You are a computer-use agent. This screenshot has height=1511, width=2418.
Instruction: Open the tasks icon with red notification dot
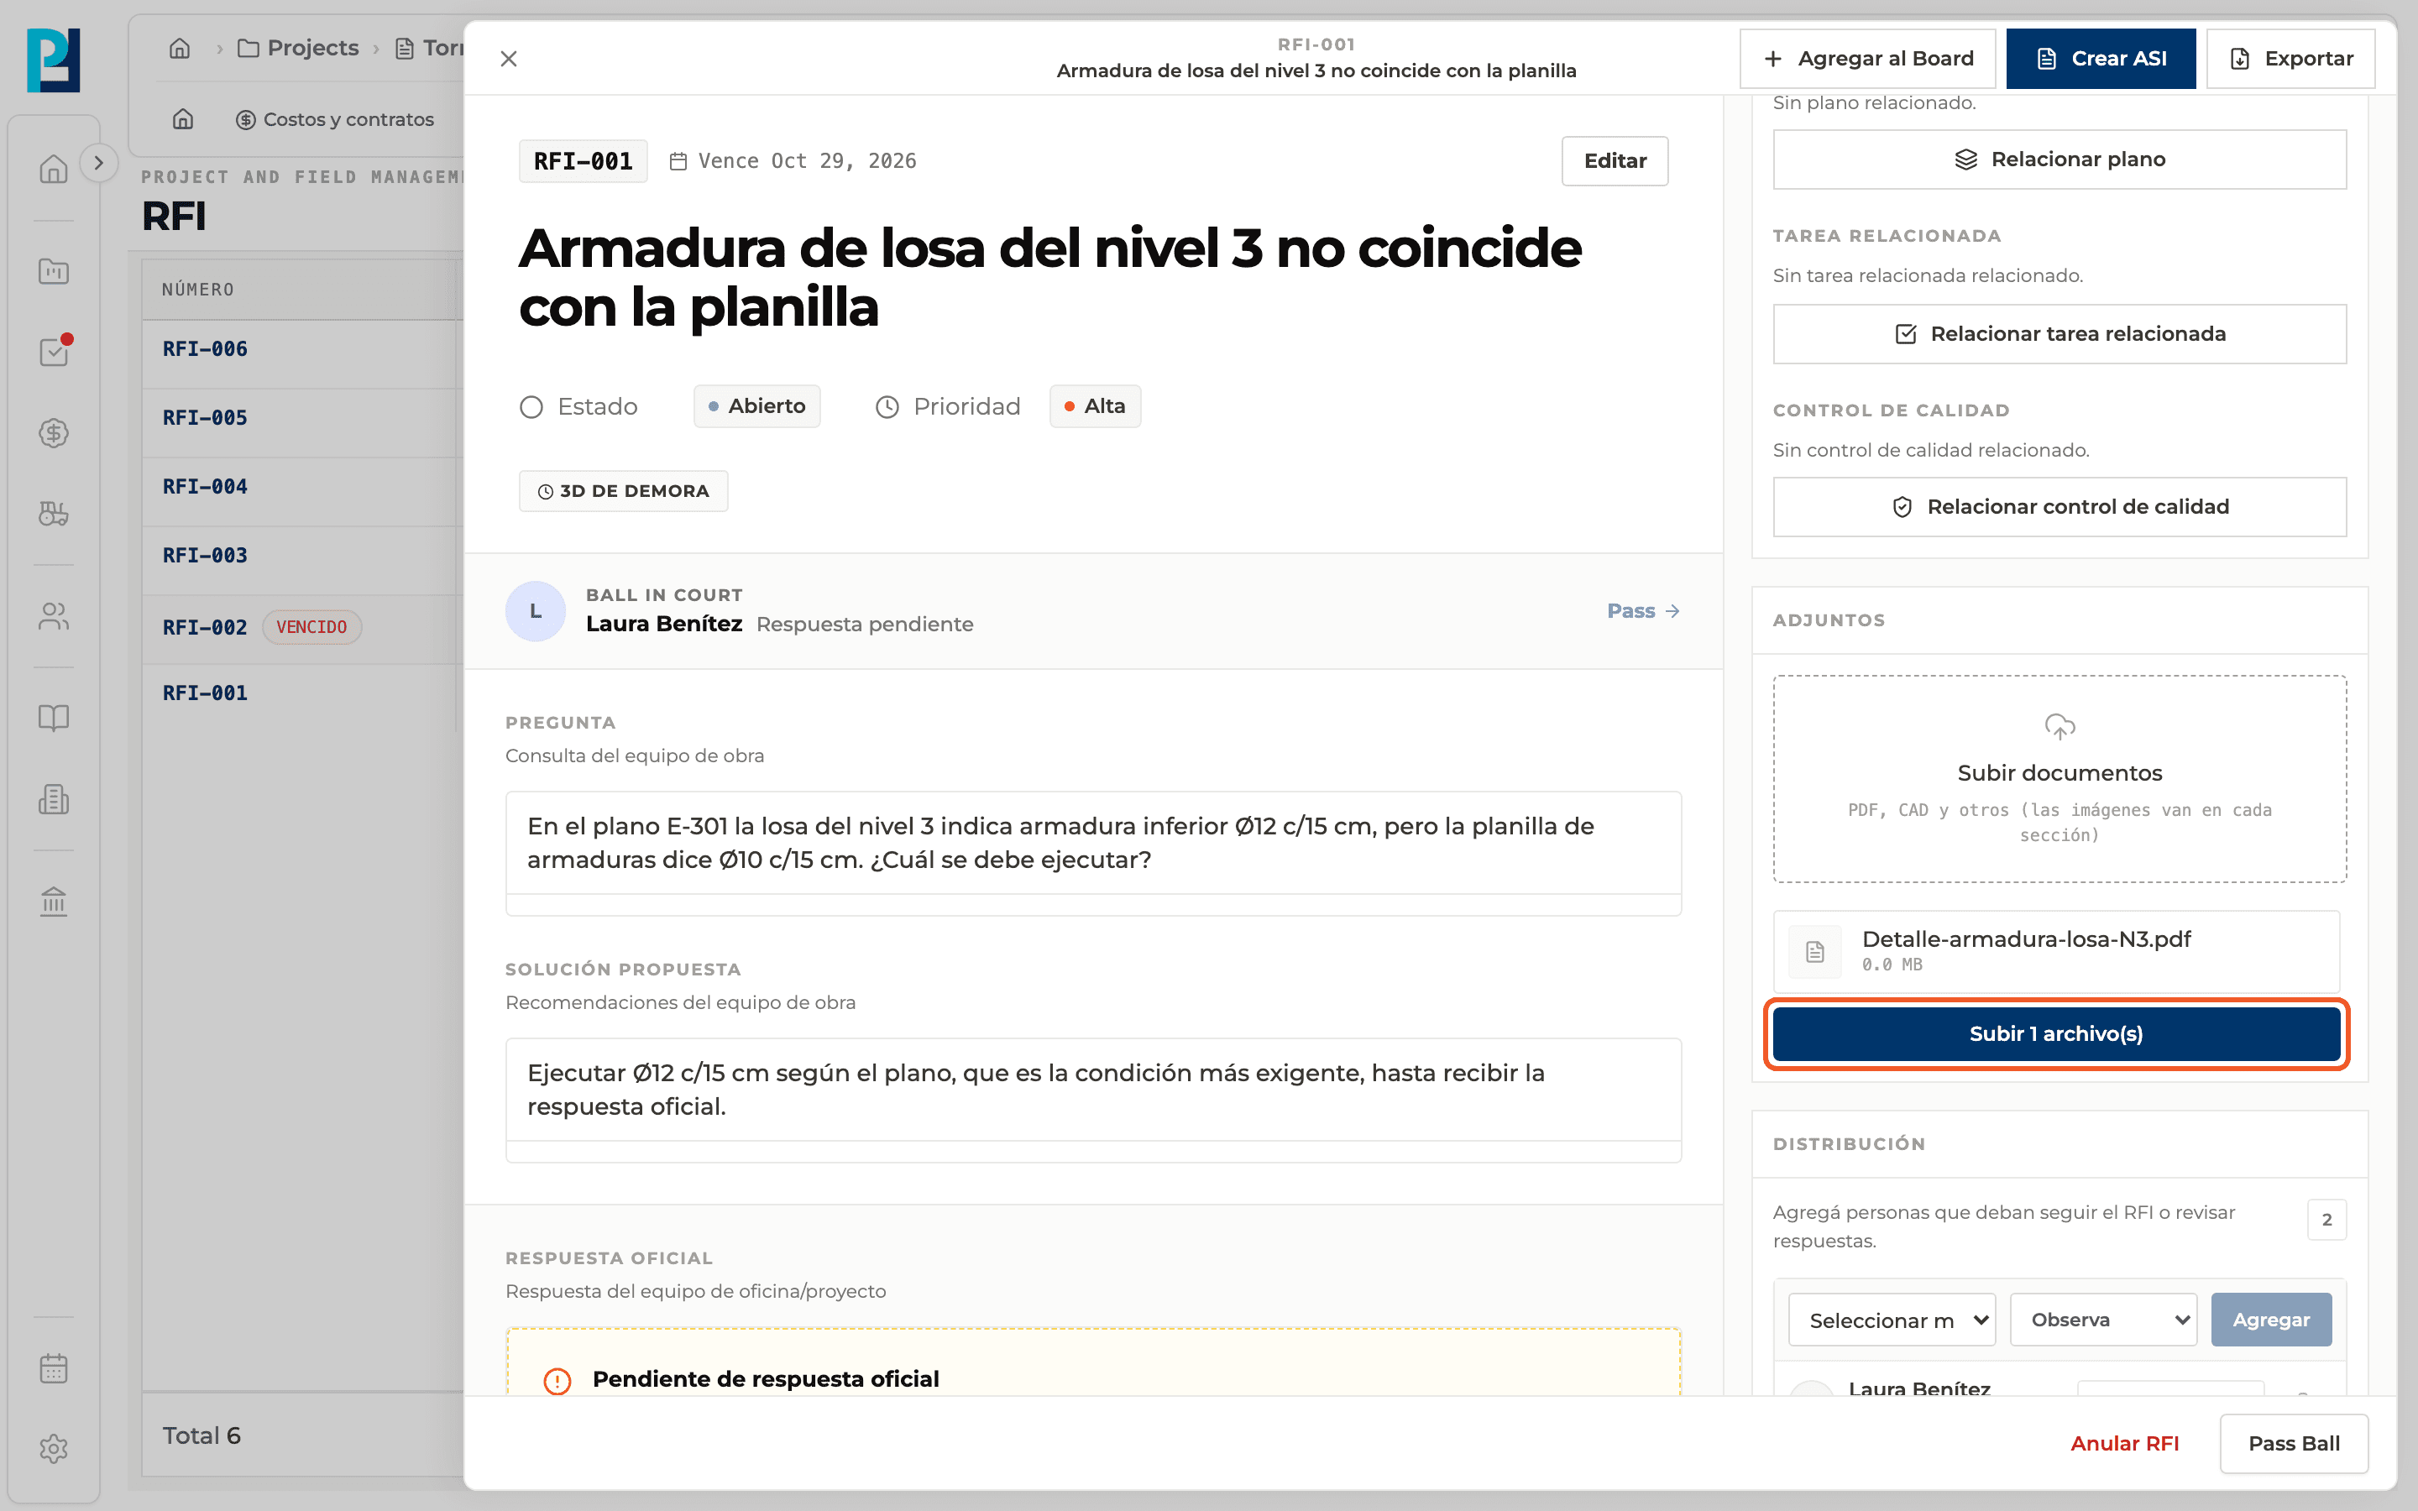tap(54, 352)
